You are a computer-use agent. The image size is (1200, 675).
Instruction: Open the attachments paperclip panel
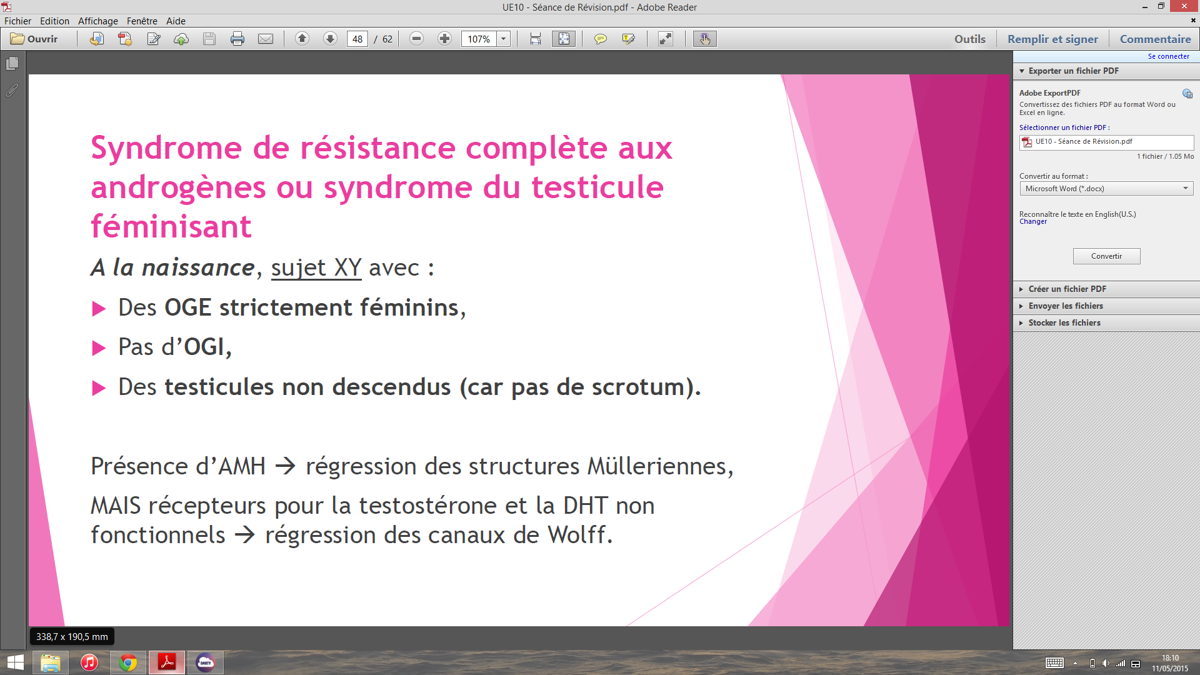tap(12, 91)
